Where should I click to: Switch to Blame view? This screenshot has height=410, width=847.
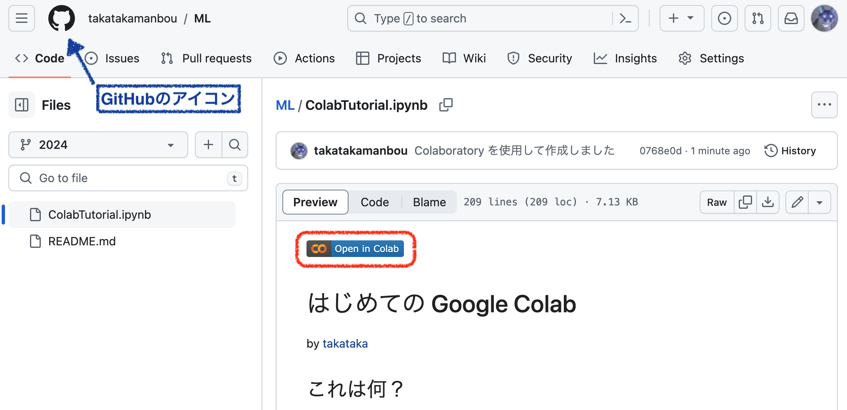coord(429,202)
